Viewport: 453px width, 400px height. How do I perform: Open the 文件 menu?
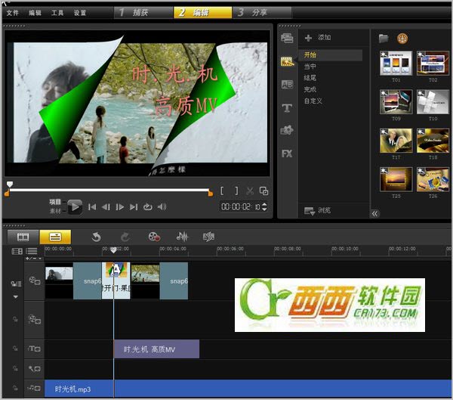(13, 13)
